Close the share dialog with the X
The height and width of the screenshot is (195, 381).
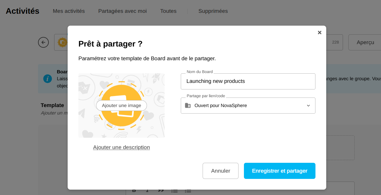click(x=319, y=32)
